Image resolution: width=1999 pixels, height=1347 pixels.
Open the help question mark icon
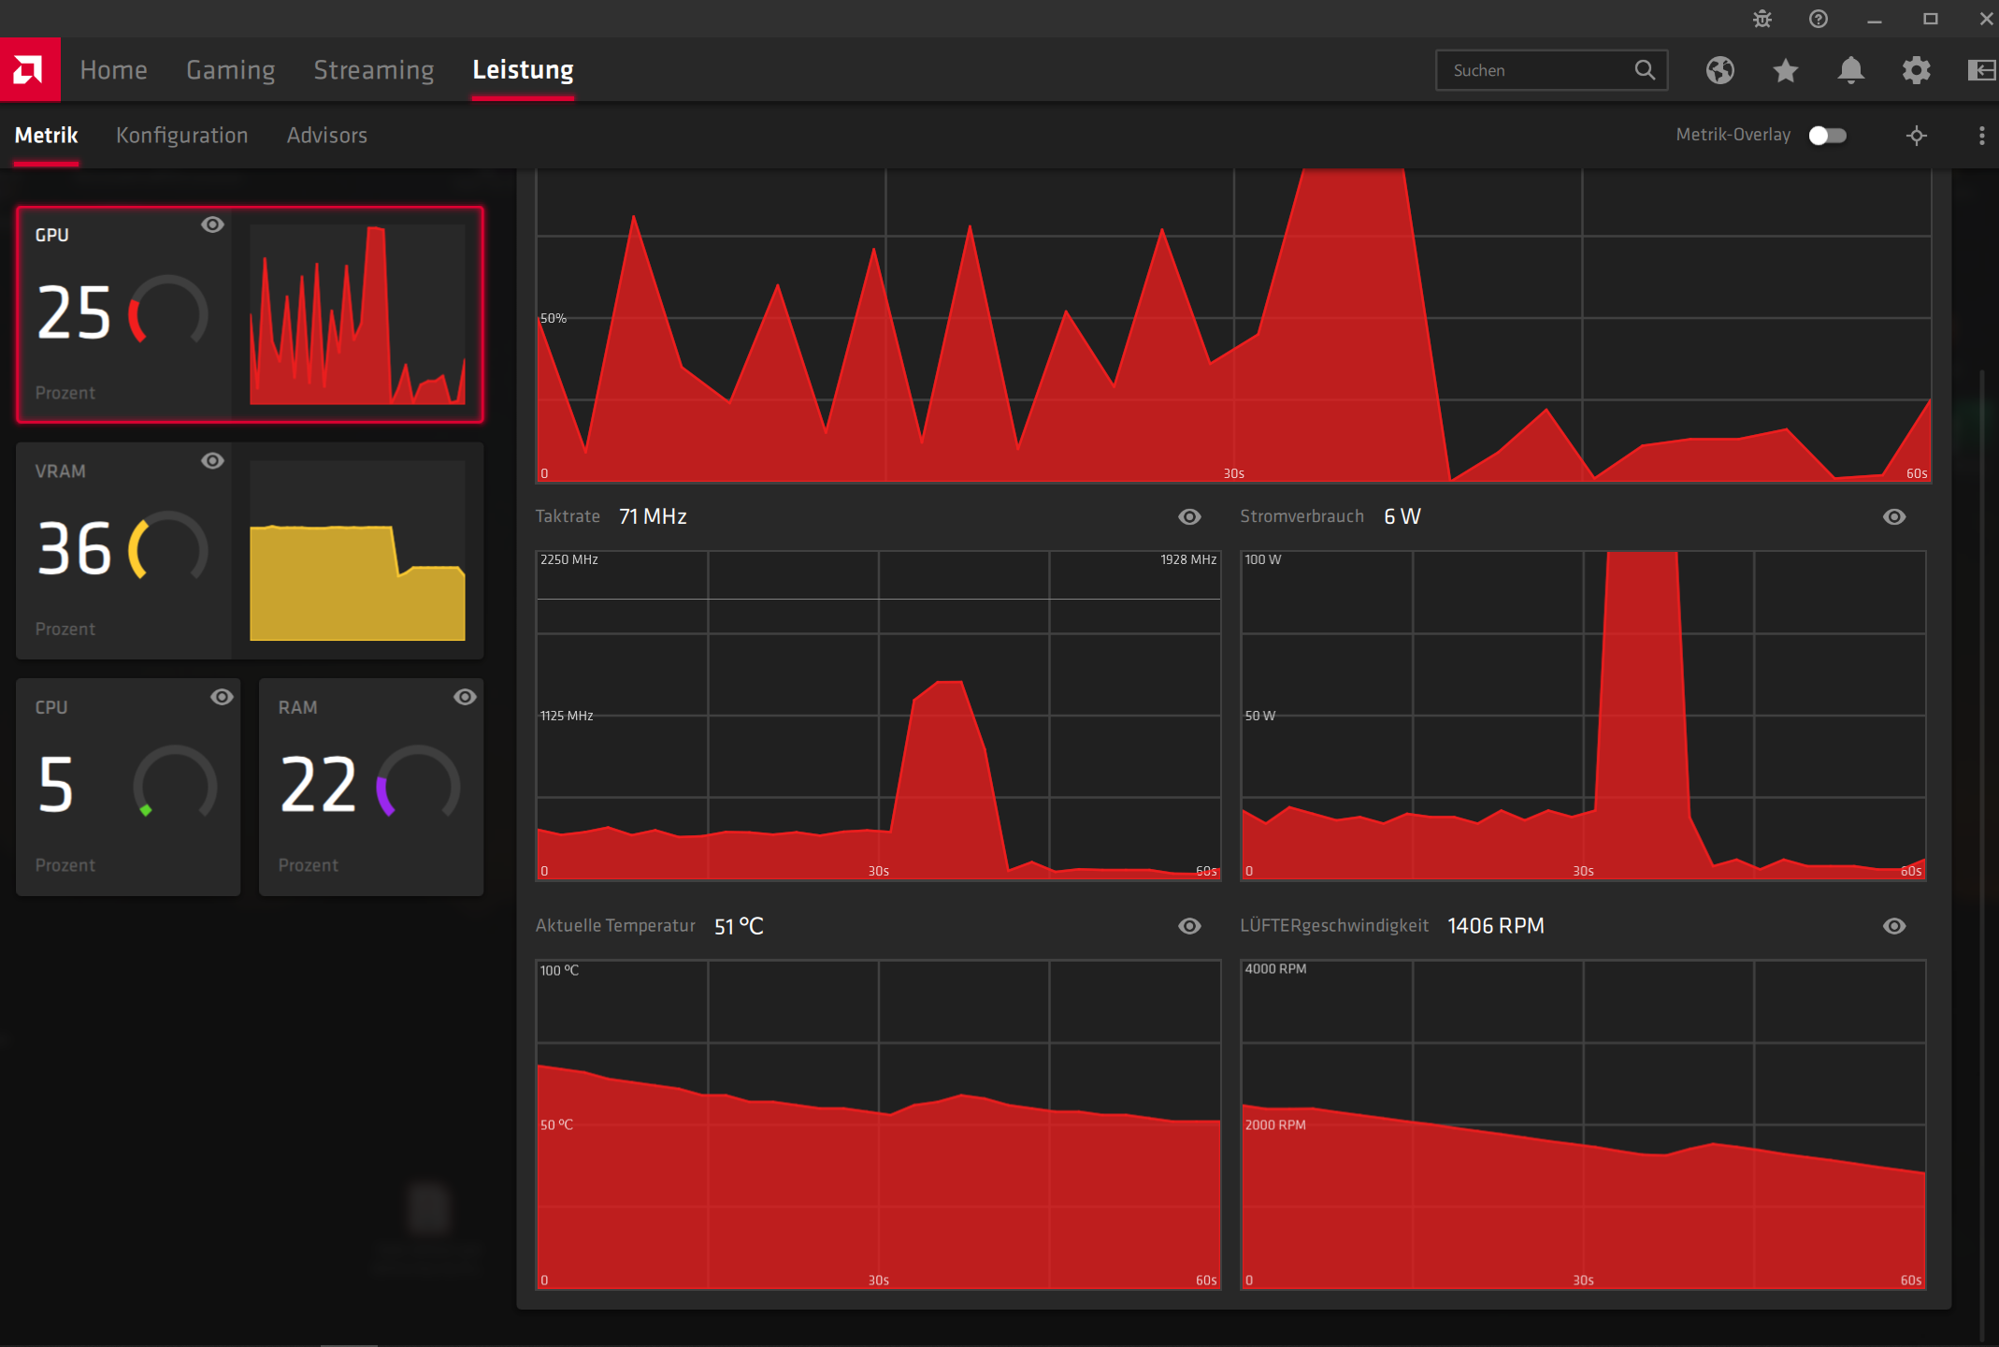point(1819,19)
